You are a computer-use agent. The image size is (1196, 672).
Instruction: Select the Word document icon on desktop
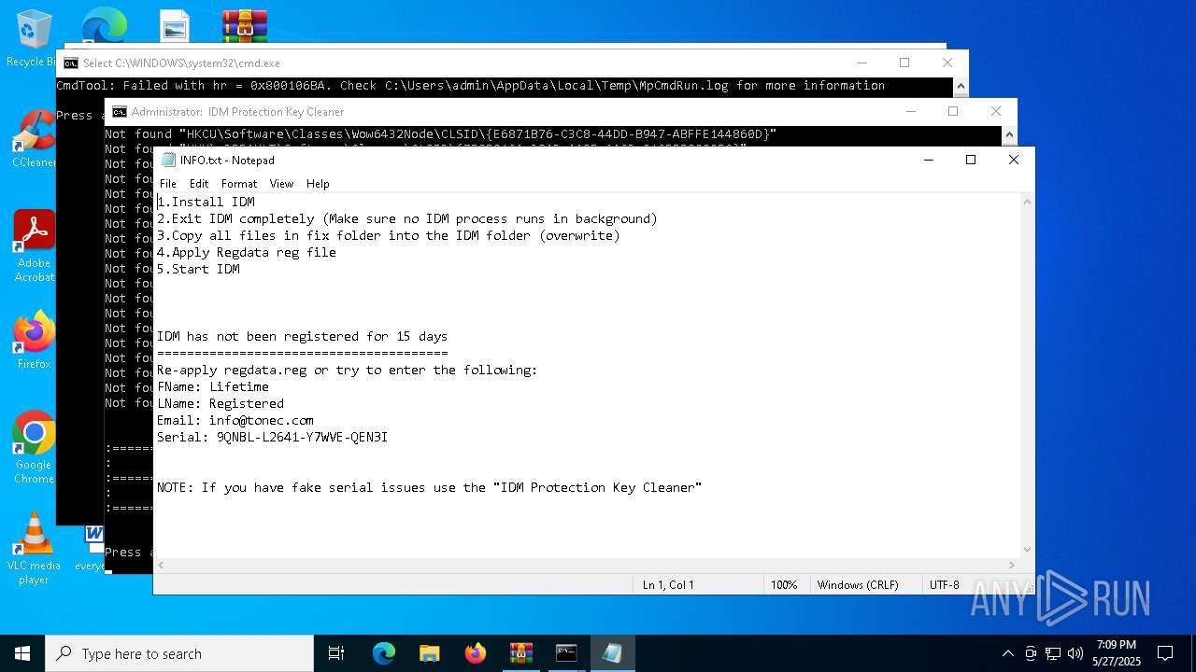[x=93, y=548]
